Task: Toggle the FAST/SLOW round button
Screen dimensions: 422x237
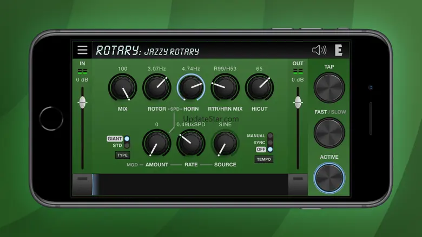Action: pyautogui.click(x=329, y=133)
